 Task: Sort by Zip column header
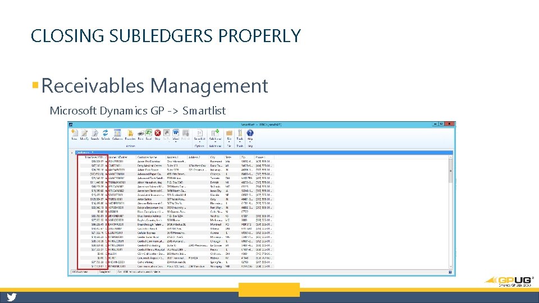click(248, 157)
